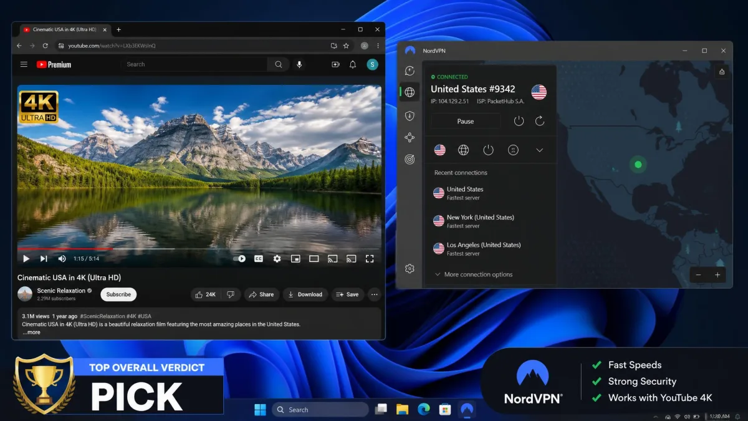
Task: Open the Chrome profile avatar
Action: [364, 46]
